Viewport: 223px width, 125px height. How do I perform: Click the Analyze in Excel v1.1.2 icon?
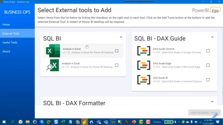tap(53, 51)
